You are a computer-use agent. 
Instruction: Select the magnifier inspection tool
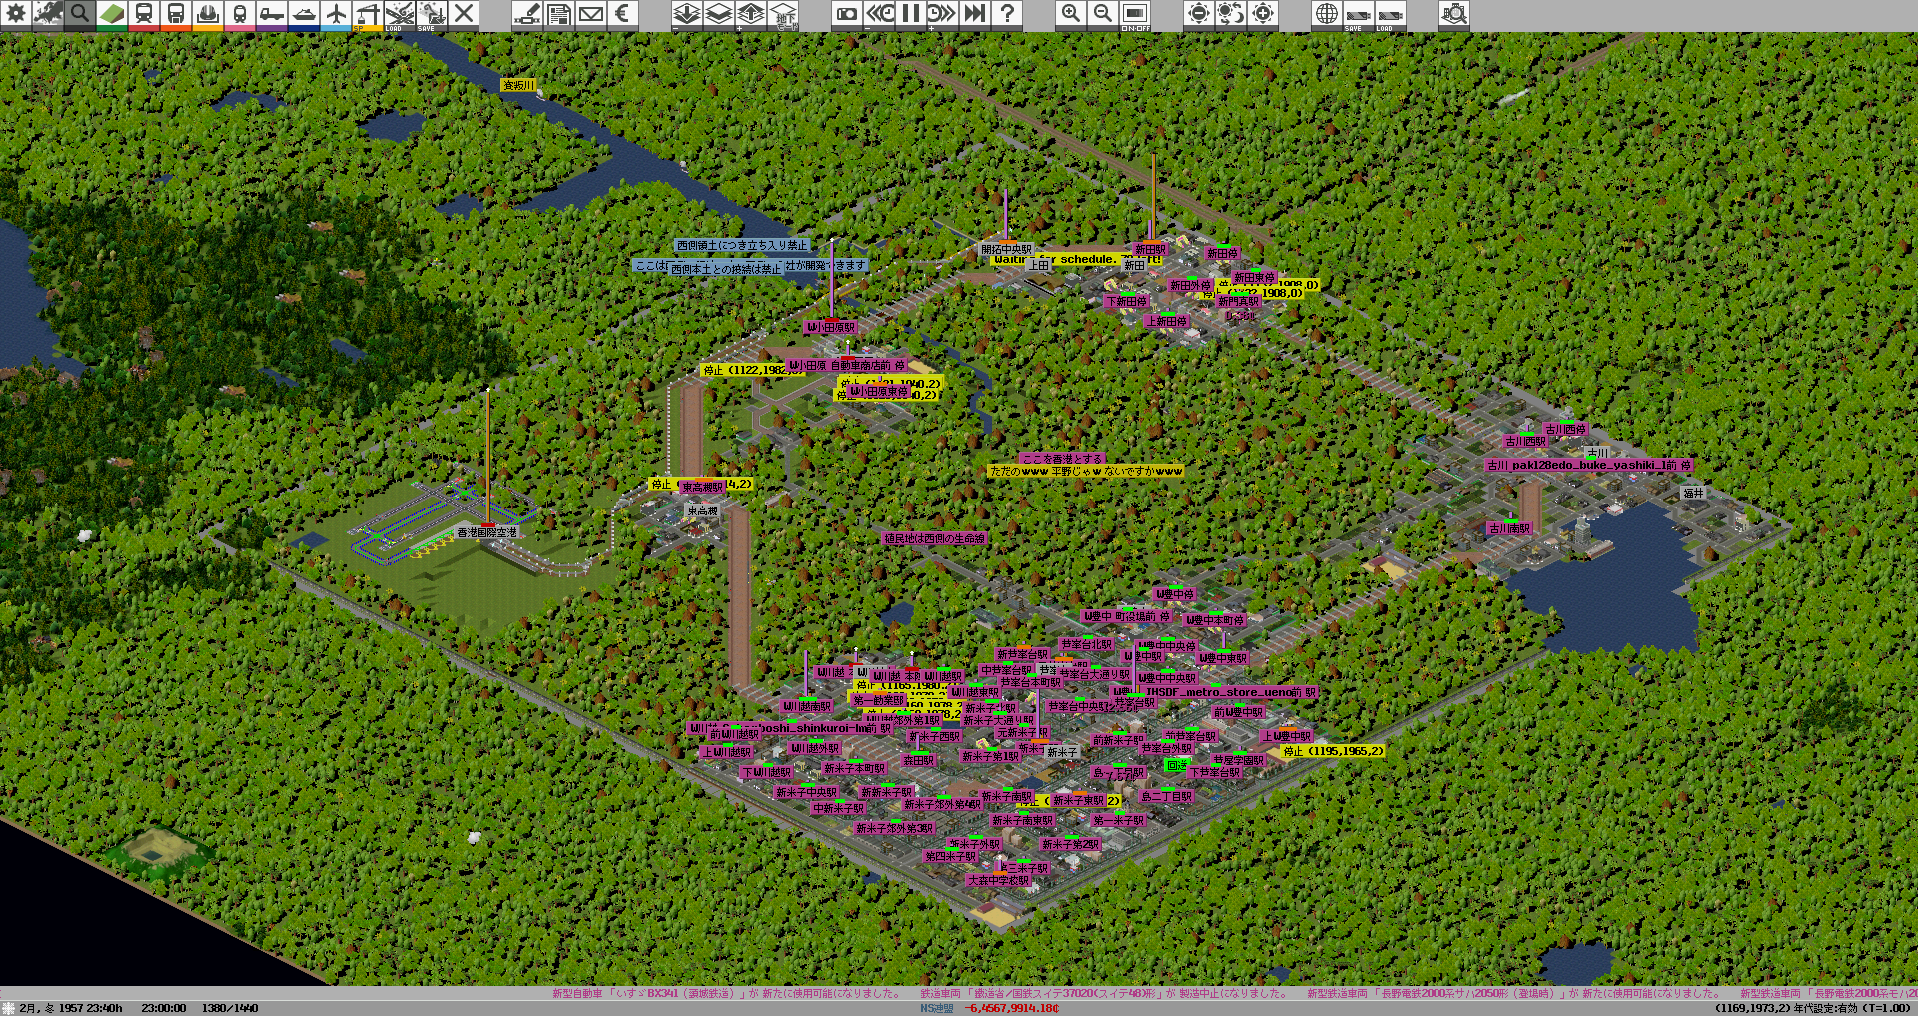click(x=80, y=14)
